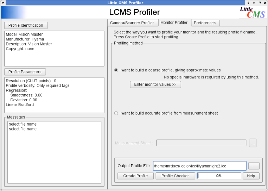Open the Preferences tab
Screen dimensions: 268x191
point(205,23)
